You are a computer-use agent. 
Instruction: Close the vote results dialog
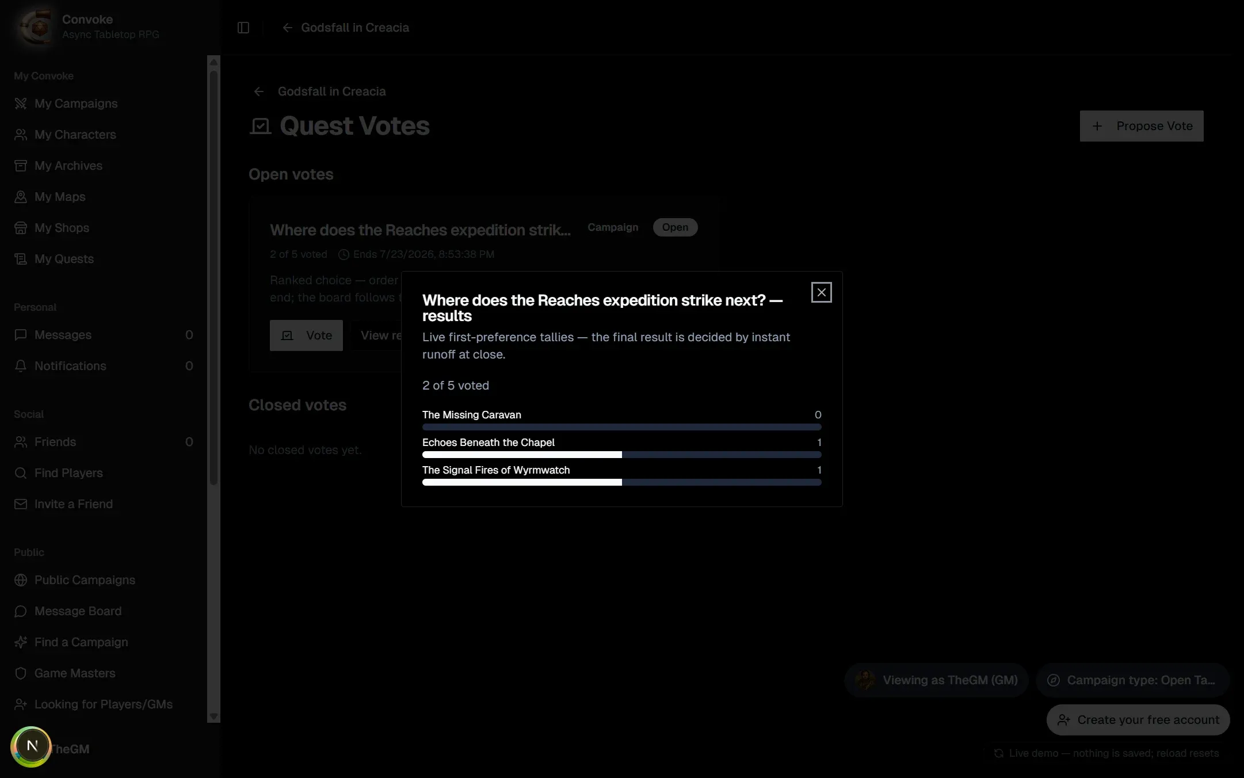pos(821,292)
